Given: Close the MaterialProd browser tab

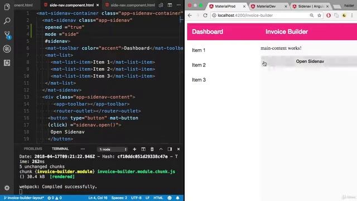Looking at the screenshot, I should [244, 6].
